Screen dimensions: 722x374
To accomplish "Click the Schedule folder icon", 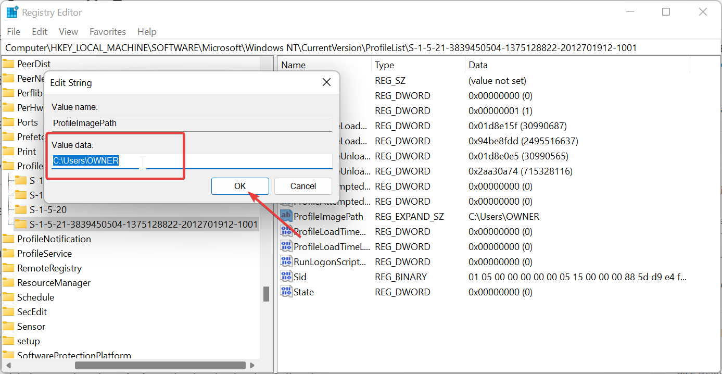I will pyautogui.click(x=8, y=297).
